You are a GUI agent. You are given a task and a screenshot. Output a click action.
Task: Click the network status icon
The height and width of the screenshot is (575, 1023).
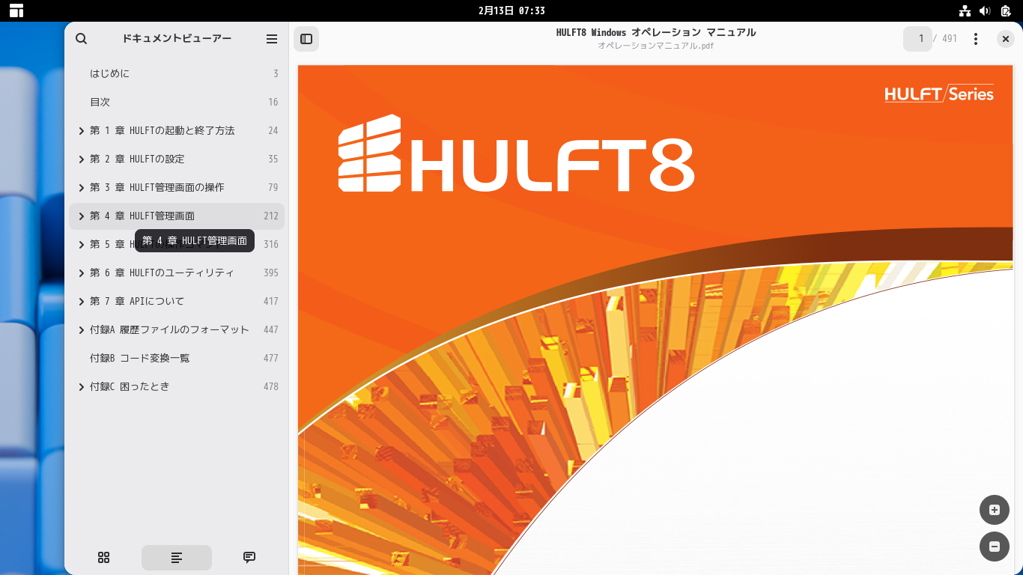point(965,10)
